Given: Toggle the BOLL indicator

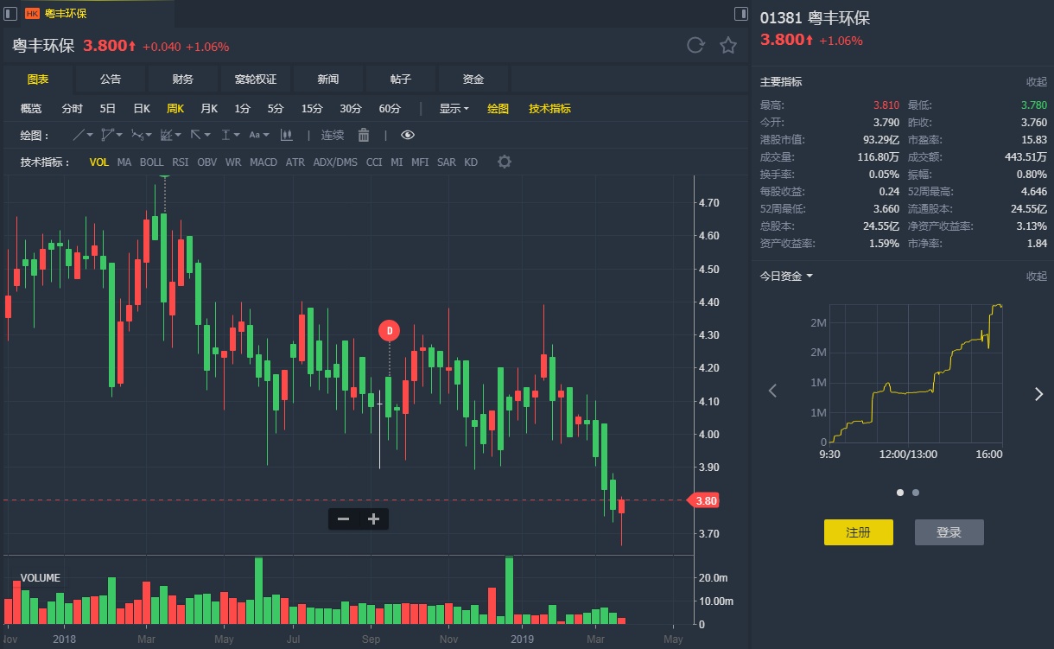Looking at the screenshot, I should coord(152,162).
